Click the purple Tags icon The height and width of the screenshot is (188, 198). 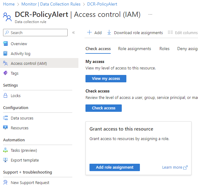(6, 73)
